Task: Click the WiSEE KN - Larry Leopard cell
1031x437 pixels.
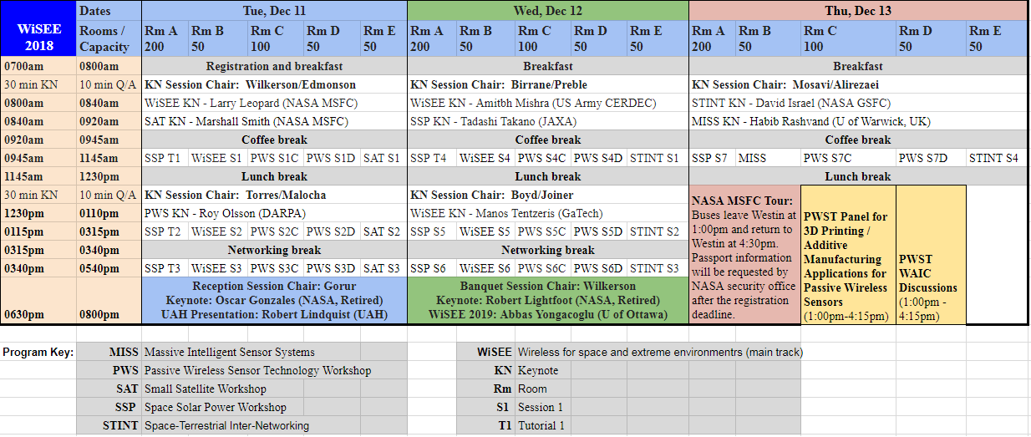Action: 274,103
